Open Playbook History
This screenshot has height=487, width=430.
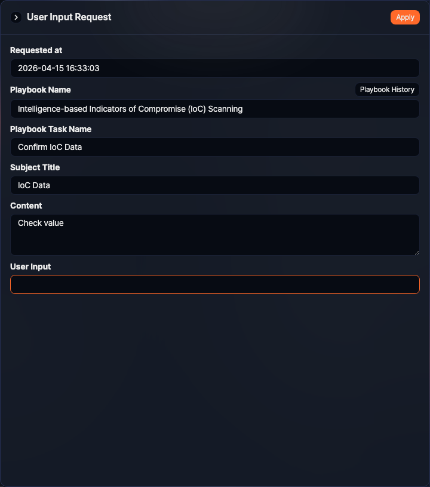(387, 89)
